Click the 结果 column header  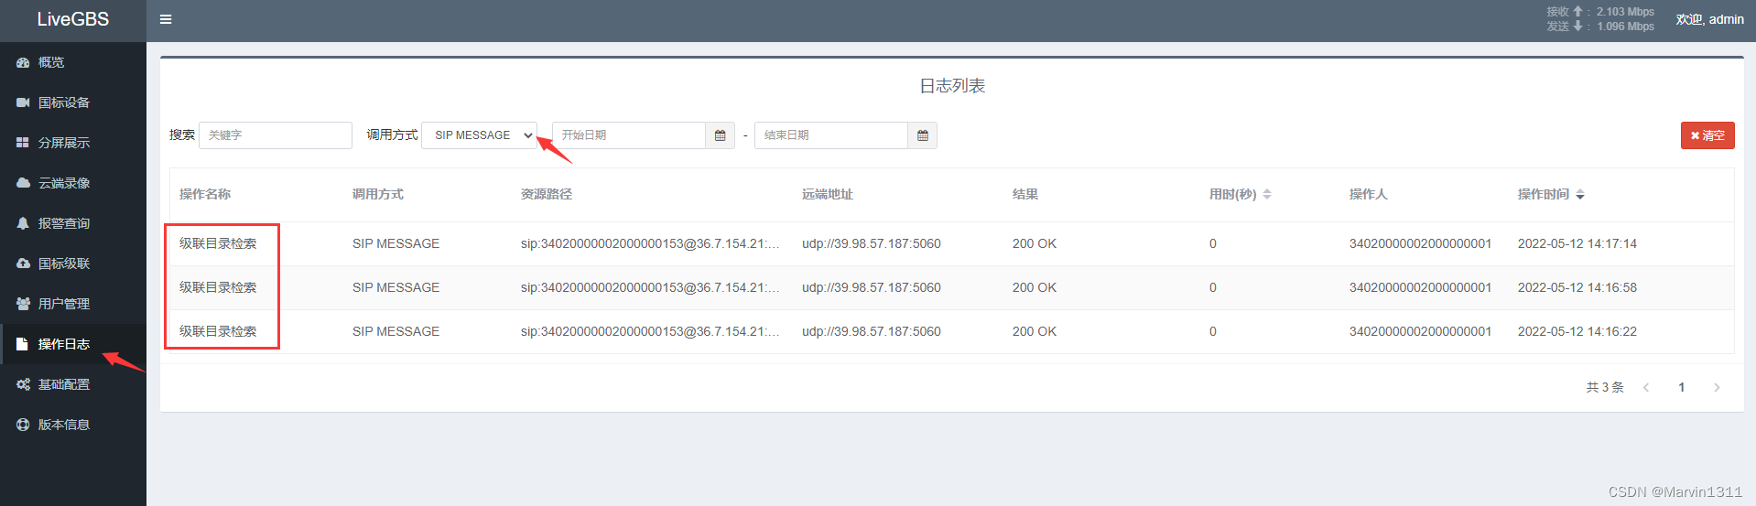click(1025, 194)
